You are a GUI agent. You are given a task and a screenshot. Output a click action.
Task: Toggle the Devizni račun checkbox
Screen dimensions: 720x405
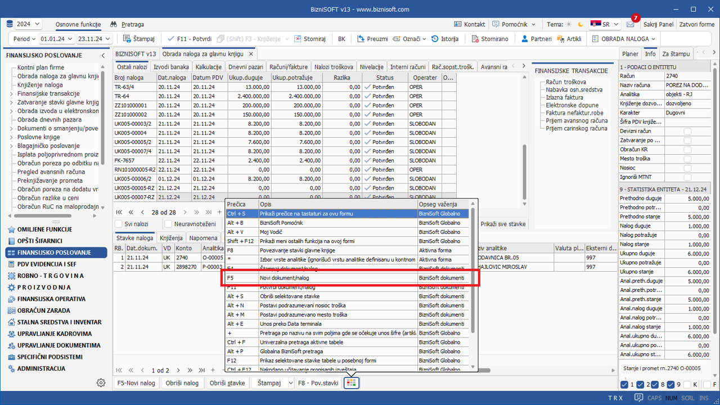[x=687, y=132]
